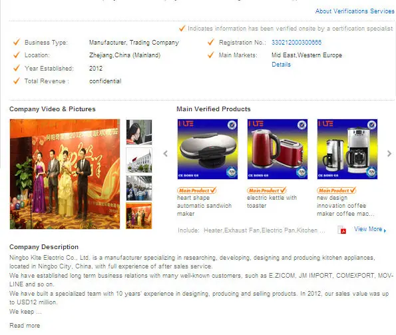Select the woman on phone thumbnail

(139, 132)
